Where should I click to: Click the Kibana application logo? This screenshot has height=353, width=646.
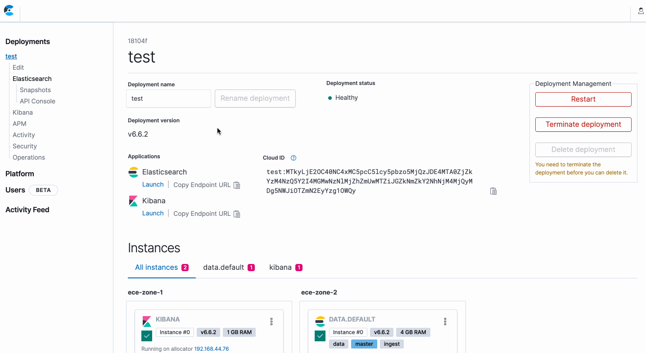(133, 201)
